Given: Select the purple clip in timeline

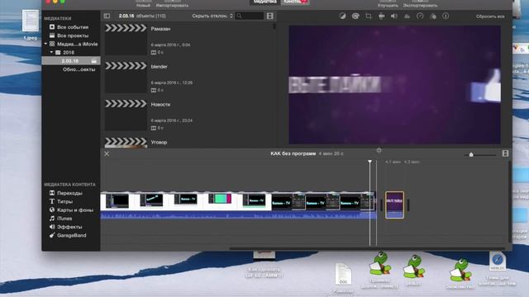Looking at the screenshot, I should pos(394,205).
